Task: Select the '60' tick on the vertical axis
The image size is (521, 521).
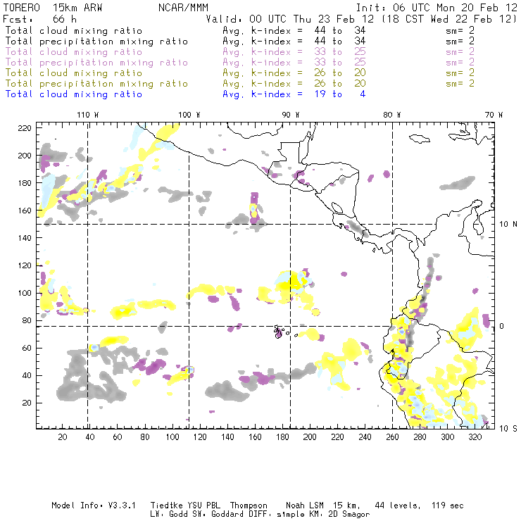Action: [x=27, y=348]
